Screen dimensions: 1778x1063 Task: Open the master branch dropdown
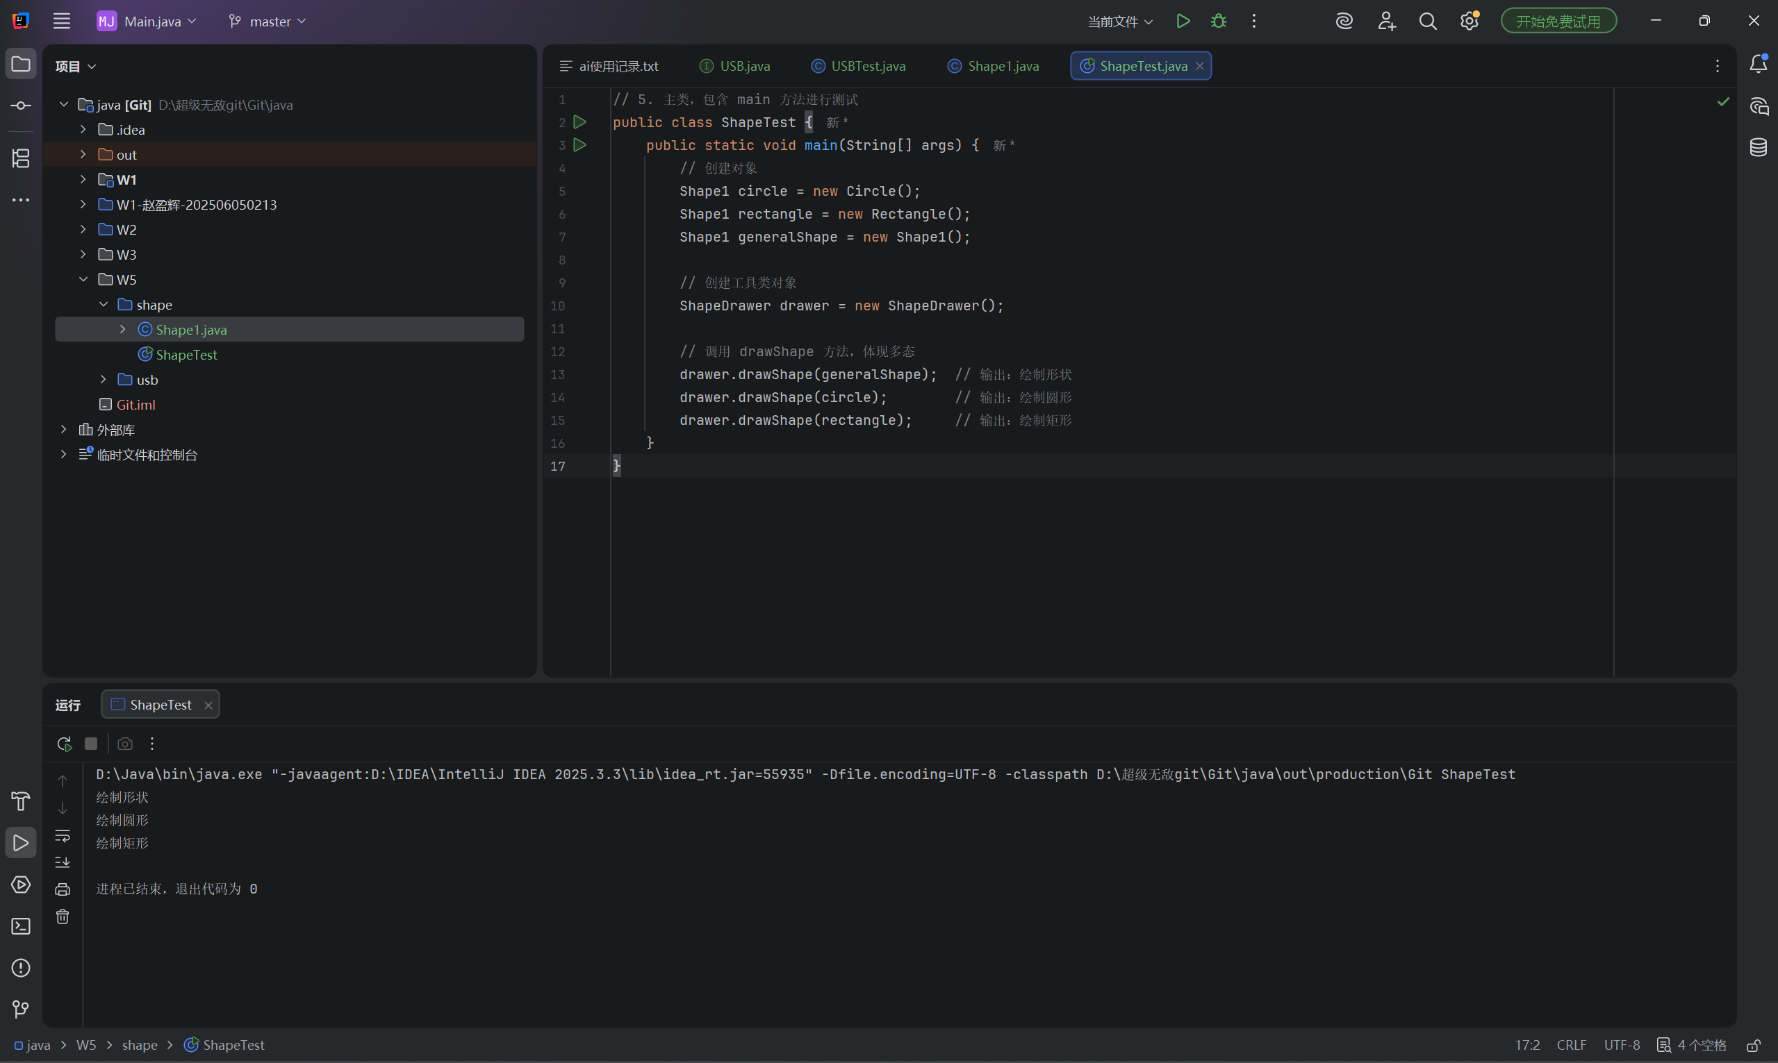coord(267,22)
